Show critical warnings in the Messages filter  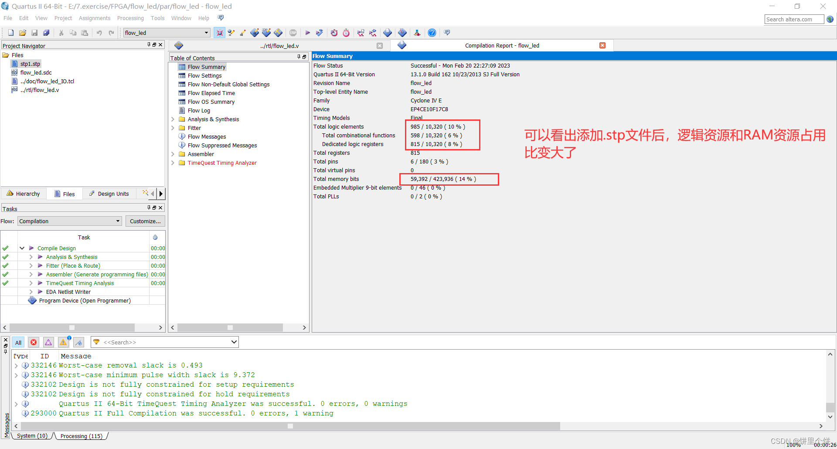48,342
